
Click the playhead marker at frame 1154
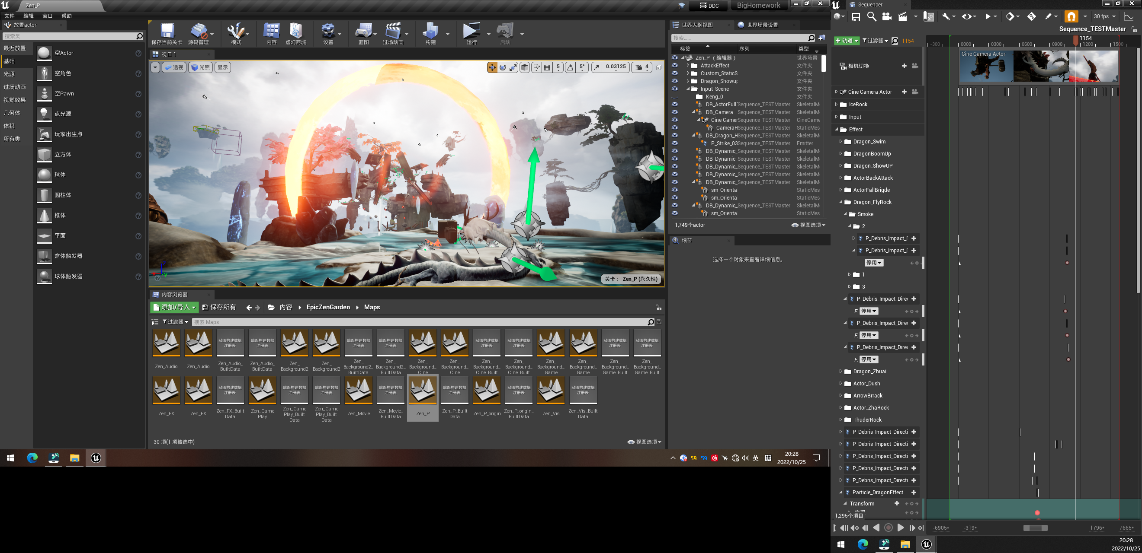(1076, 40)
